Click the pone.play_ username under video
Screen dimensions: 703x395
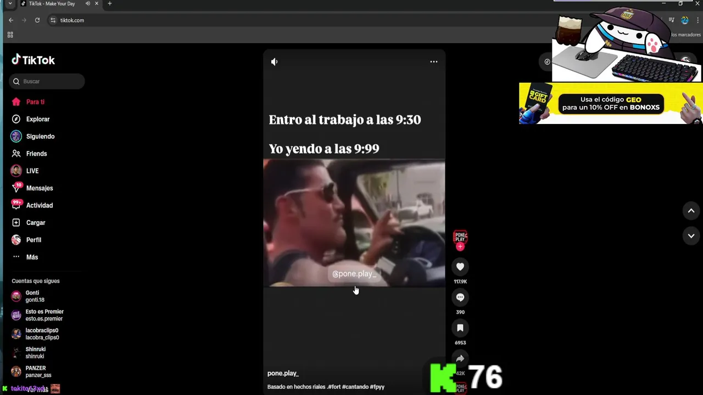(x=283, y=373)
